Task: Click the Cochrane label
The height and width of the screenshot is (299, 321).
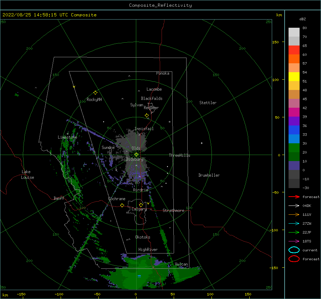Action: (117, 199)
